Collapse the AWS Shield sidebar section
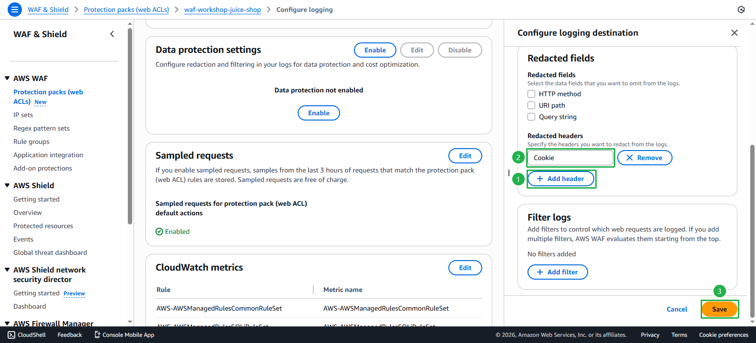The image size is (756, 343). point(7,185)
